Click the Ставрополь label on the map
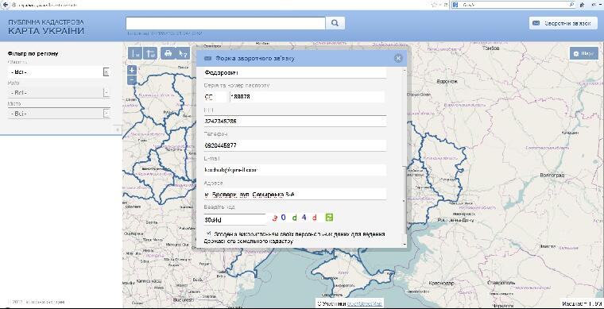The height and width of the screenshot is (309, 604). [x=501, y=283]
